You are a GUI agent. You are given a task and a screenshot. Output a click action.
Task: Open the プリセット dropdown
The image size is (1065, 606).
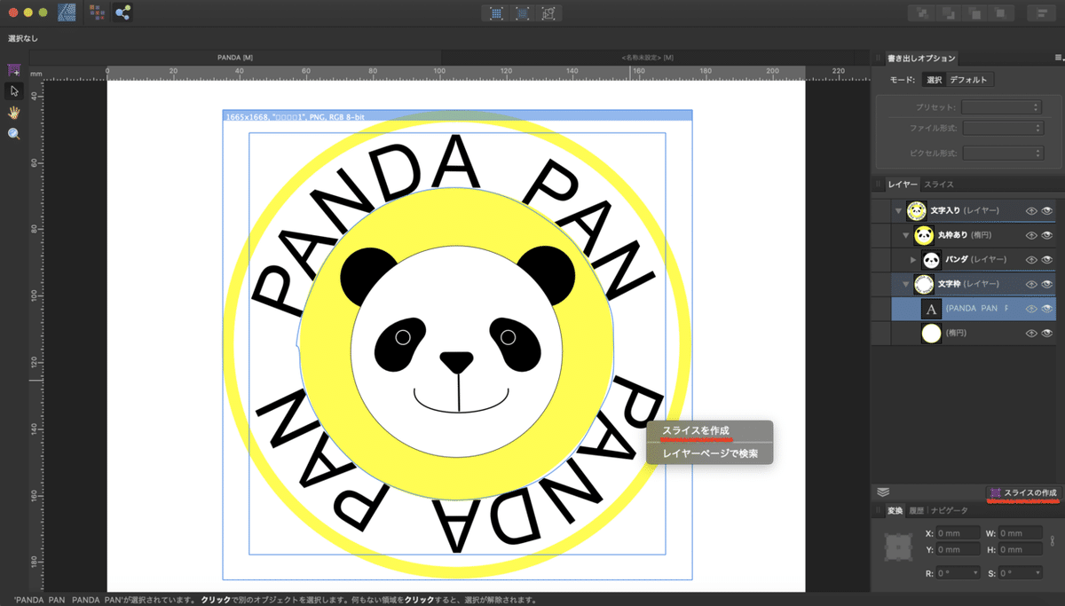coord(1001,107)
